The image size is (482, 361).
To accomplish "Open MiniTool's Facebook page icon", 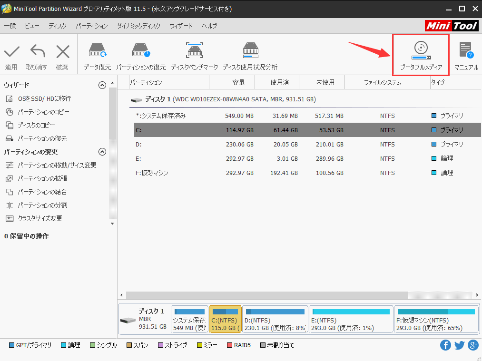I will point(445,345).
